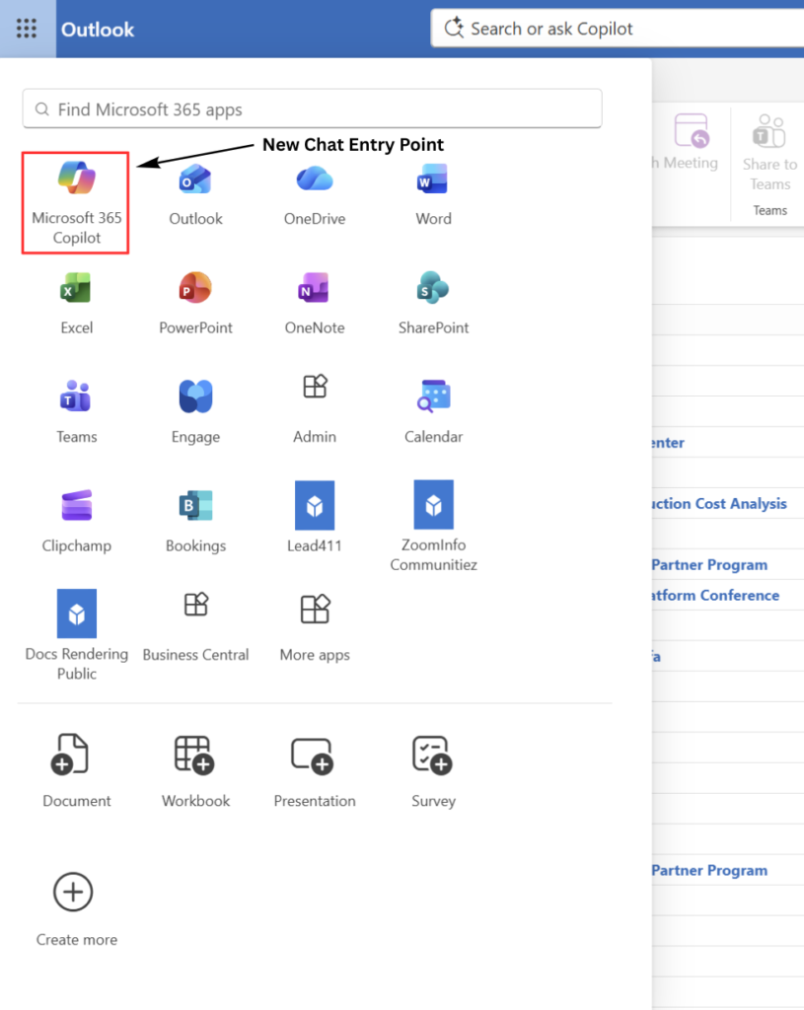Screen dimensions: 804x1010
Task: Open Admin center app
Action: pyautogui.click(x=315, y=409)
